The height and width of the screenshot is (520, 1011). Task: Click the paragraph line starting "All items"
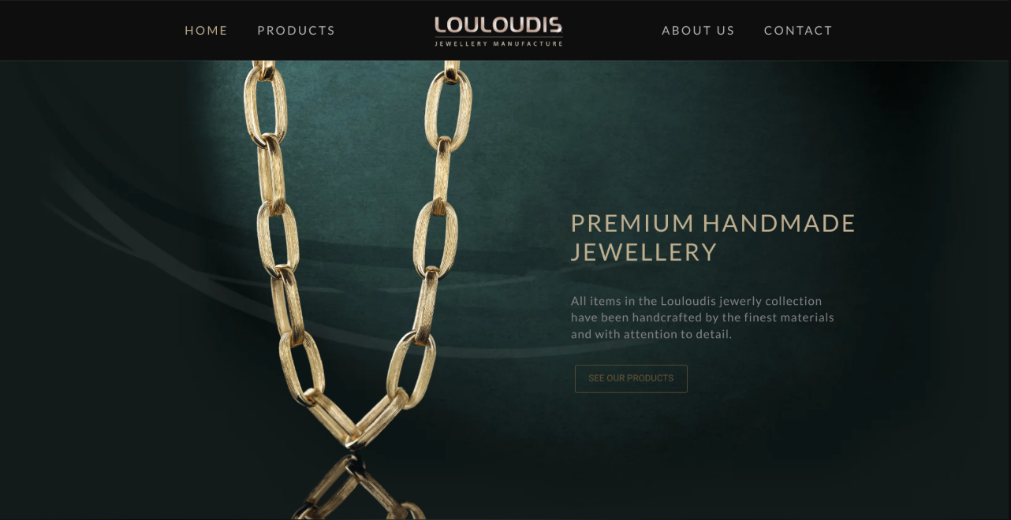click(x=696, y=301)
